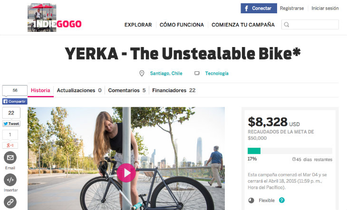Open the EXPLORAR menu
Screen dimensions: 347x210
click(138, 25)
